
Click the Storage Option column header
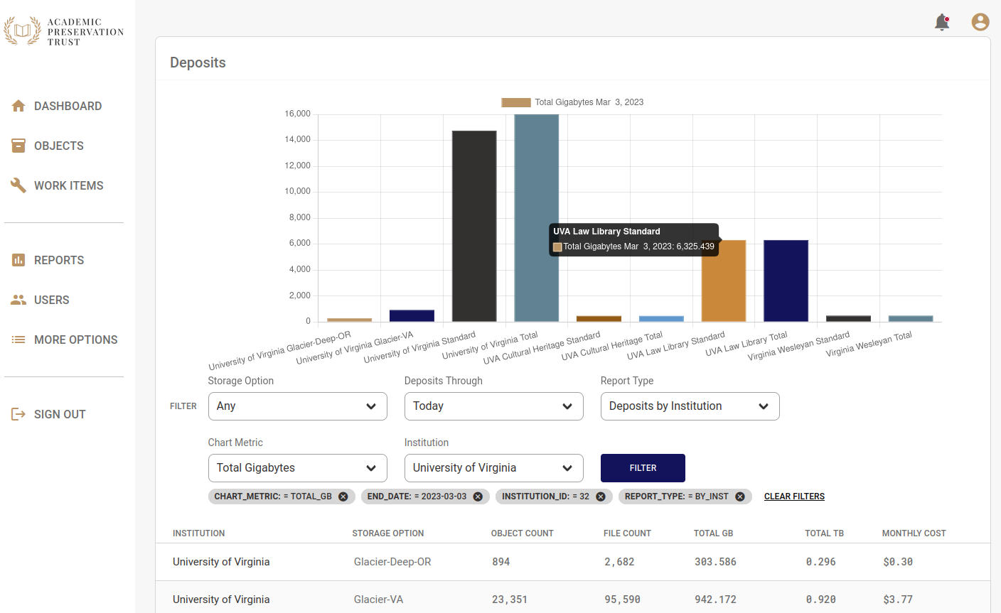tap(388, 533)
